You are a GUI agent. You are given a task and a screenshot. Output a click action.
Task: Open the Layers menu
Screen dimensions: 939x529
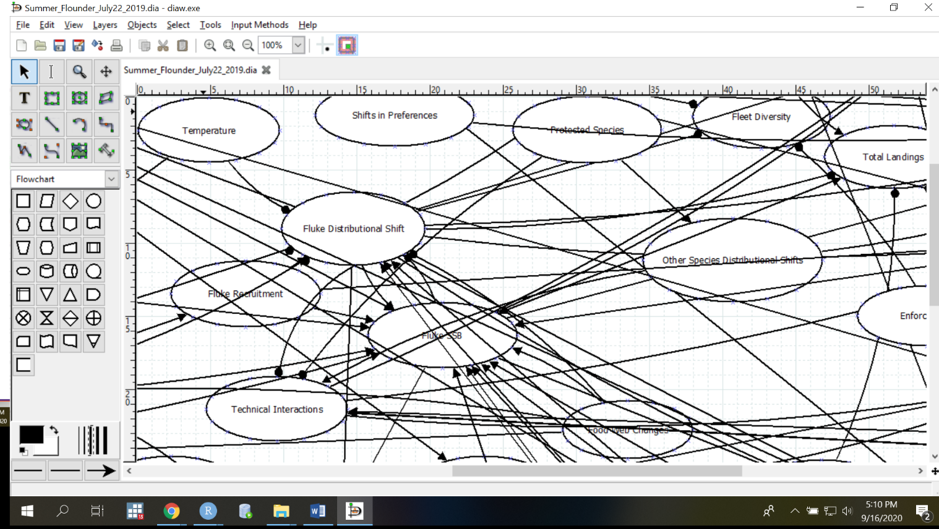105,25
